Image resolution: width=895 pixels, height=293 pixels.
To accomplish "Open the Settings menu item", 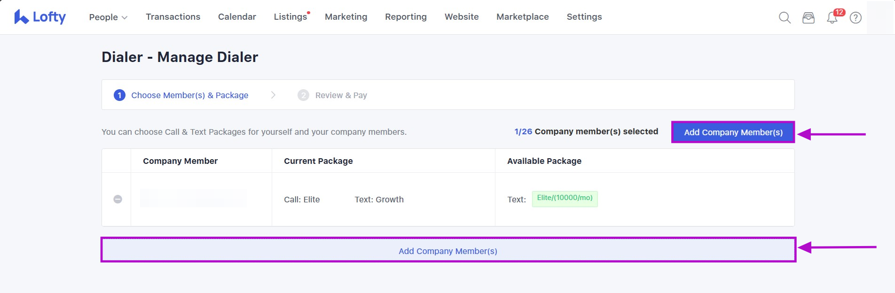I will point(584,17).
